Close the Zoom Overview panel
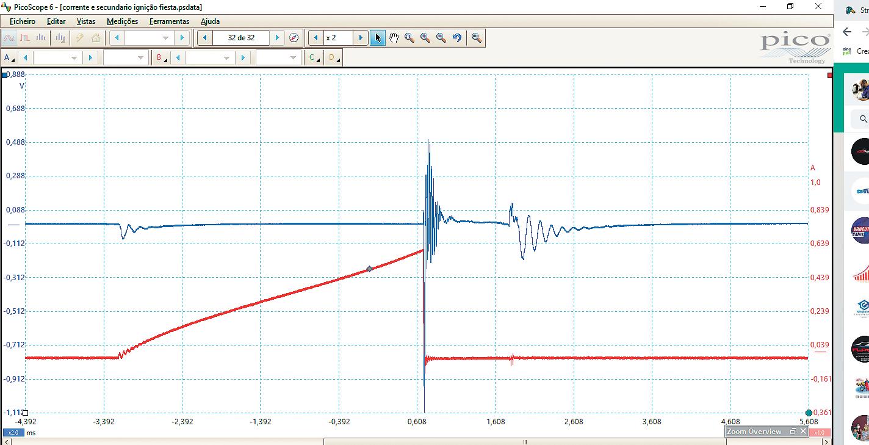 click(804, 432)
